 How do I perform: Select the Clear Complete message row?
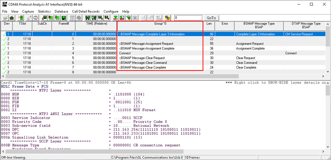tap(163, 68)
